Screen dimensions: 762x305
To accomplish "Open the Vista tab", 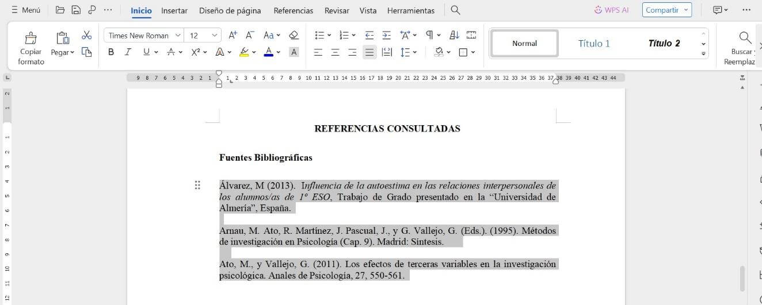I will pyautogui.click(x=368, y=10).
